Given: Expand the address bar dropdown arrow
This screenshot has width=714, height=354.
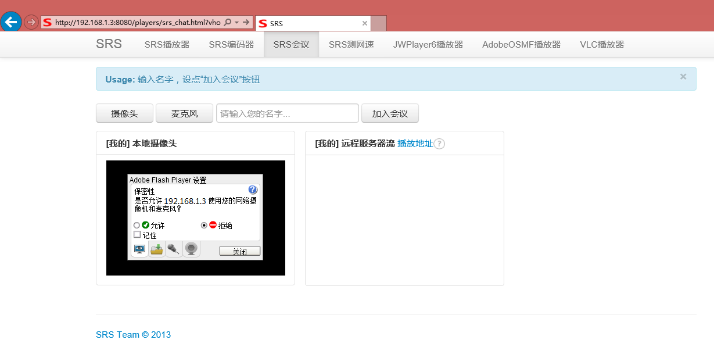Looking at the screenshot, I should pos(237,22).
